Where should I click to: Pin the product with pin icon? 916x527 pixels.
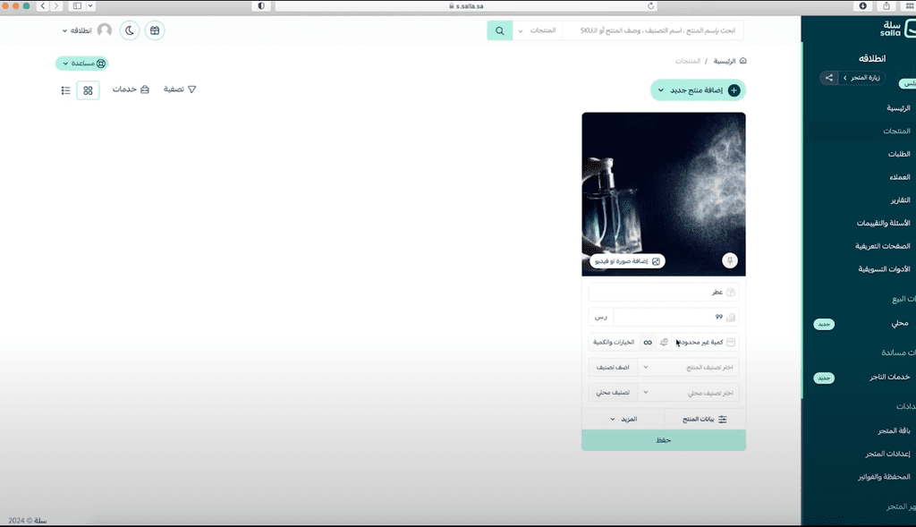click(x=730, y=260)
